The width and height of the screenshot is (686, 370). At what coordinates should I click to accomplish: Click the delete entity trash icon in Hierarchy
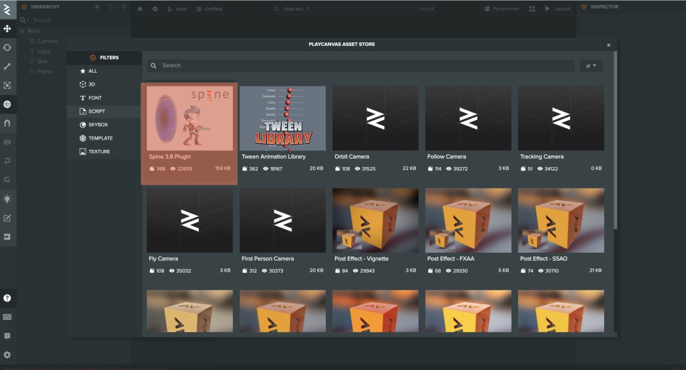click(124, 7)
